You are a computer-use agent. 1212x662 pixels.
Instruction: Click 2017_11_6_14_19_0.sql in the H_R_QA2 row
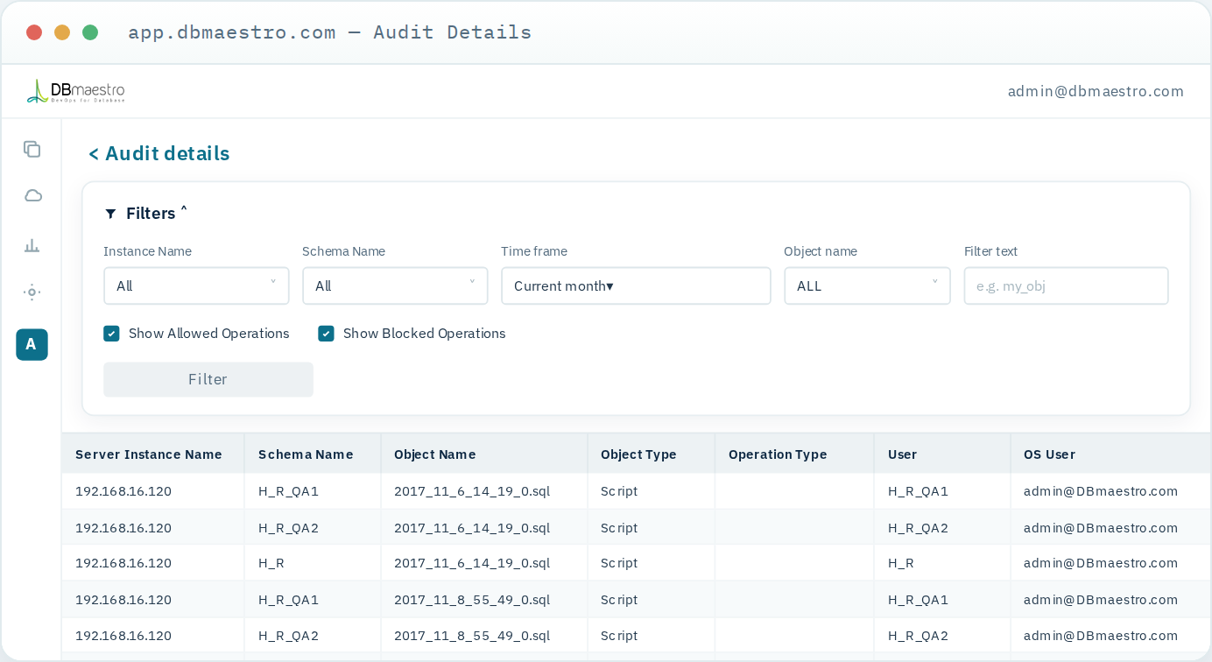(x=472, y=528)
